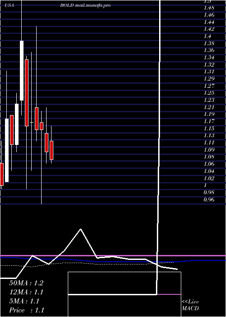226x317 pixels.
Task: Click the tallest white candlestick body
Action: point(7,150)
